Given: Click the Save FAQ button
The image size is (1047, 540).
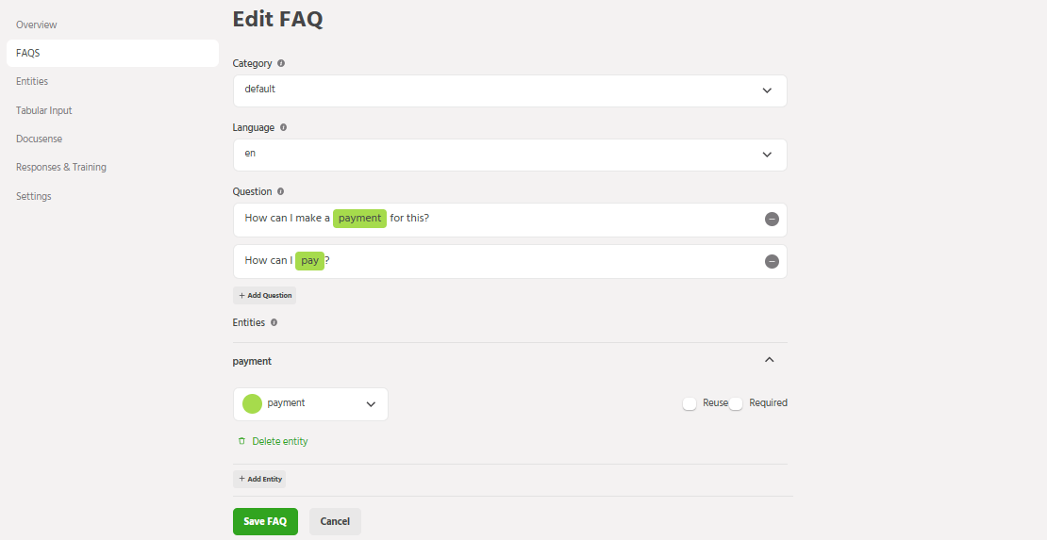Looking at the screenshot, I should [x=265, y=521].
